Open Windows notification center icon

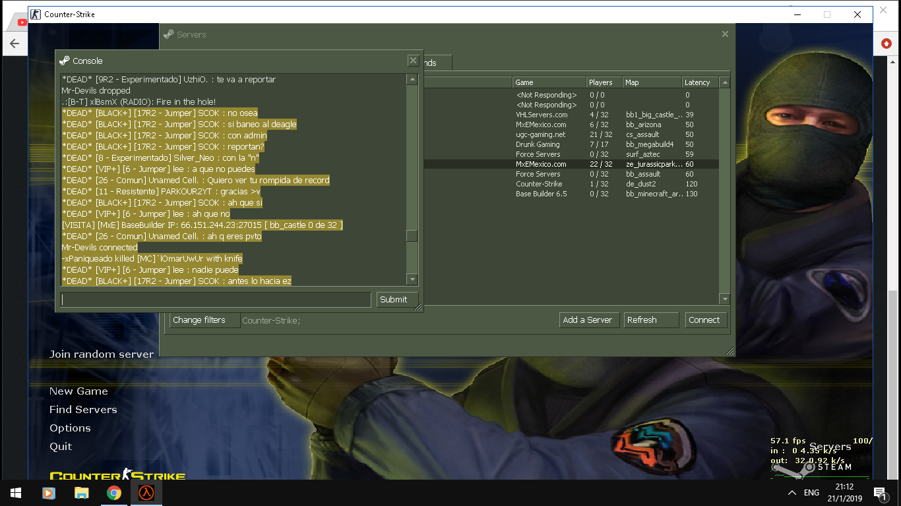coord(880,493)
